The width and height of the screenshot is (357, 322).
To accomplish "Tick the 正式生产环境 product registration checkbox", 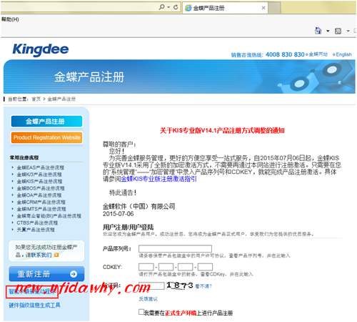I will (x=141, y=312).
